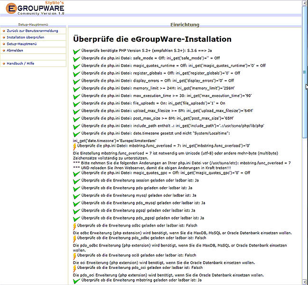The width and height of the screenshot is (308, 285).
Task: Open Handbuch / Hilfe link
Action: [20, 64]
